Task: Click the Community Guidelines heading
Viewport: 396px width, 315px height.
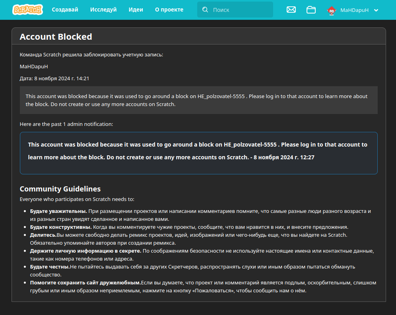Action: pyautogui.click(x=60, y=189)
